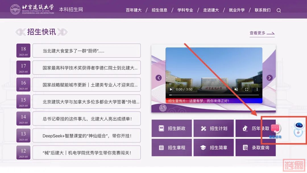
Task: Advance carousel with right arrow button
Action: pos(269,78)
